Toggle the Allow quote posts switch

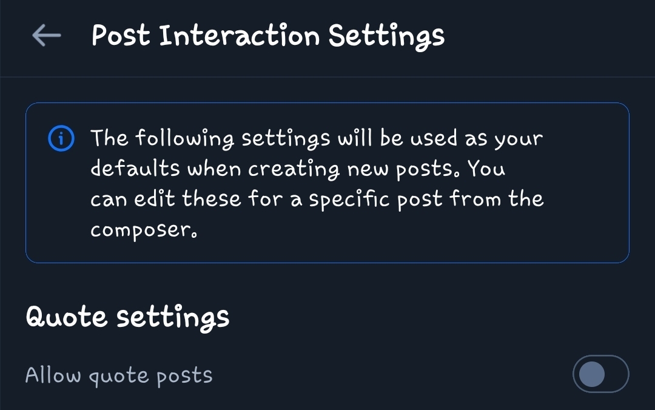(x=600, y=375)
